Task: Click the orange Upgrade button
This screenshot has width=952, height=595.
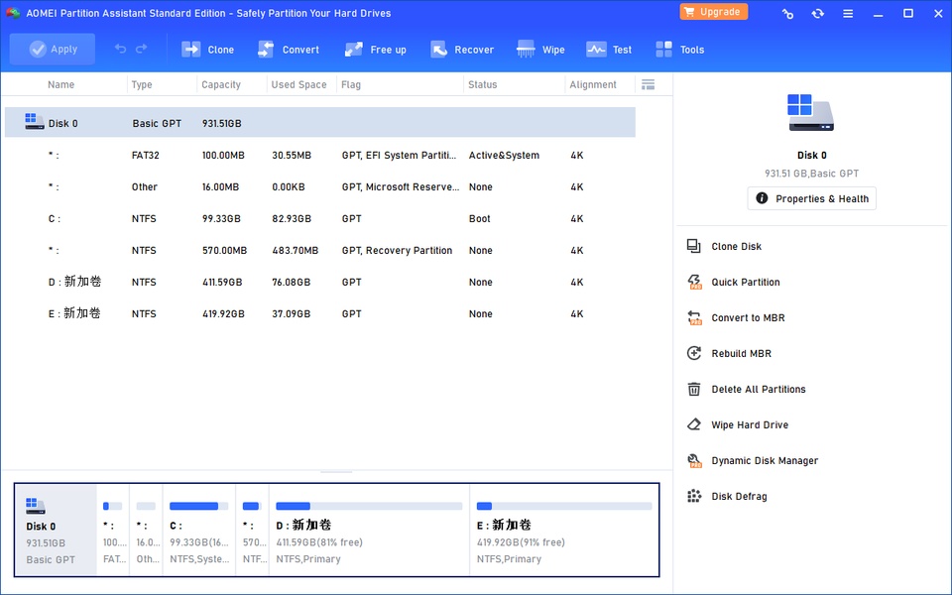Action: [x=713, y=12]
